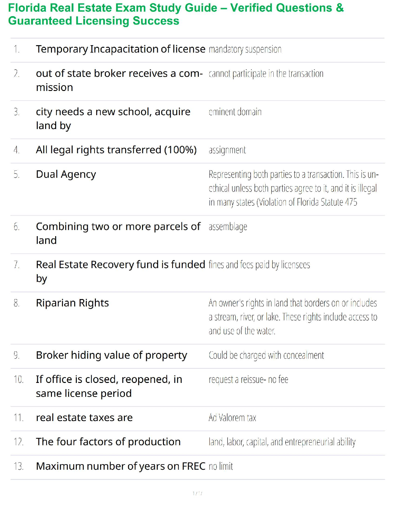This screenshot has height=511, width=395.
Task: Click the Florida Real Estate Exam title
Action: (x=176, y=14)
